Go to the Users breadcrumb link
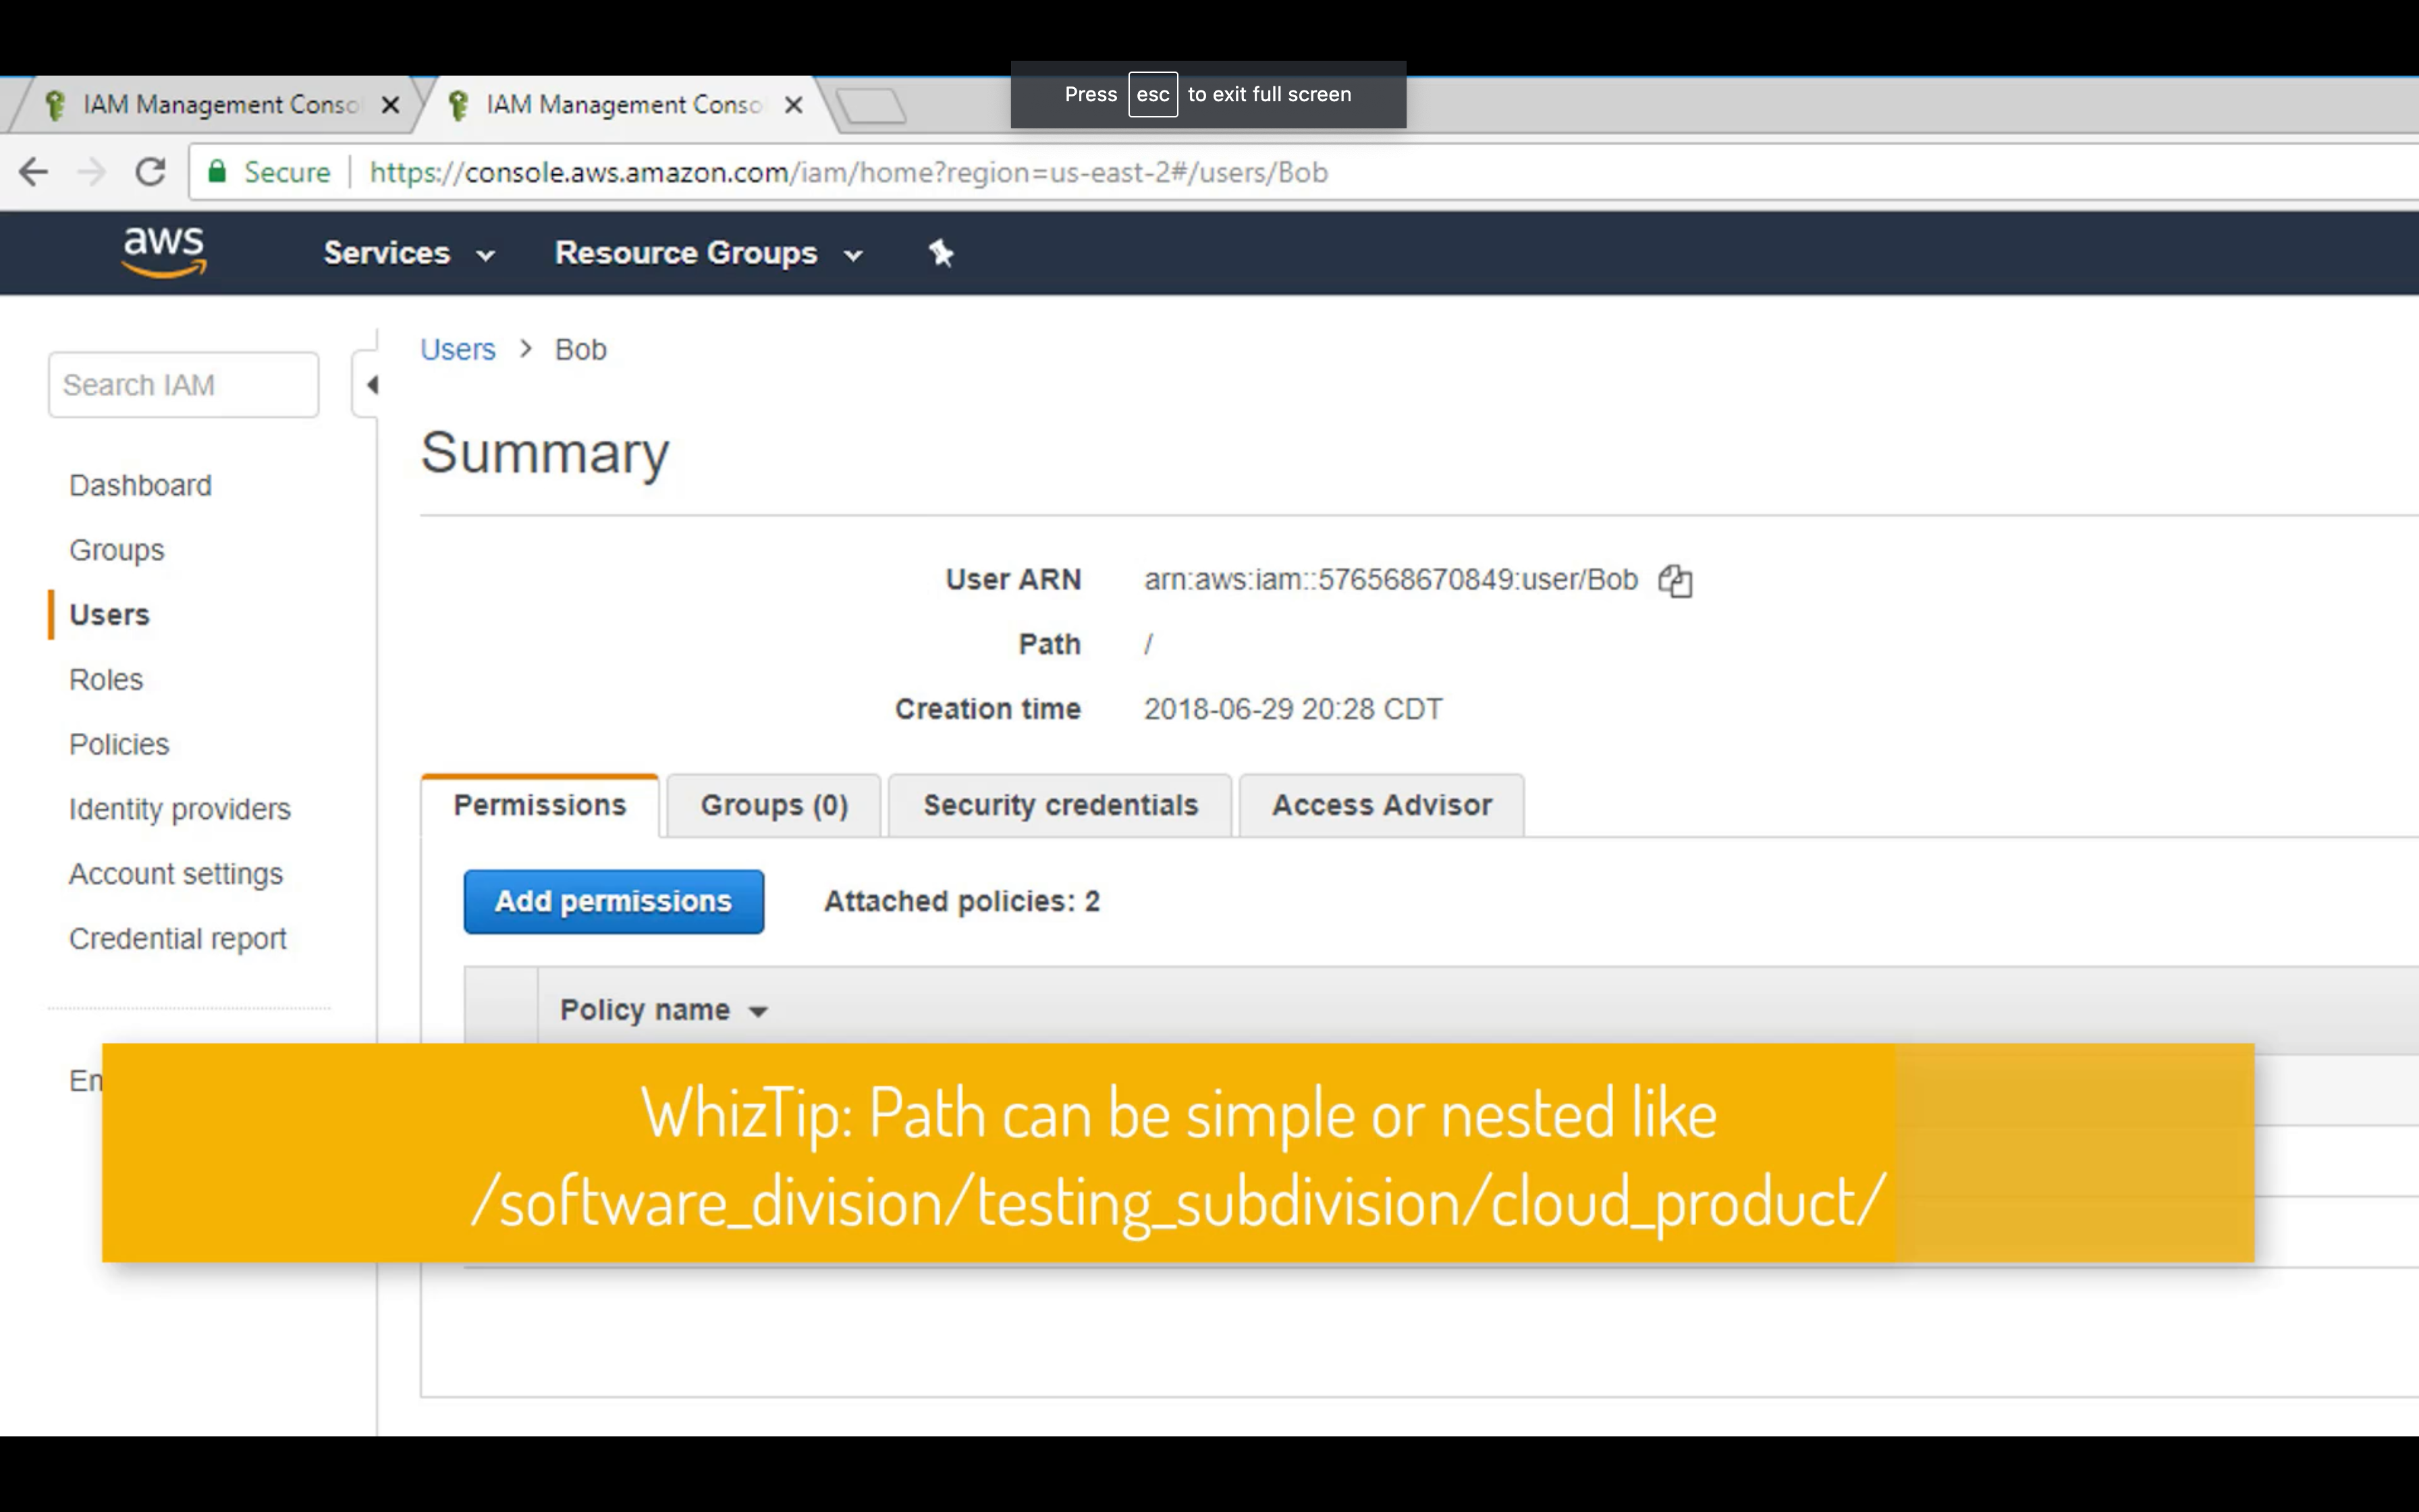Image resolution: width=2419 pixels, height=1512 pixels. [x=457, y=350]
